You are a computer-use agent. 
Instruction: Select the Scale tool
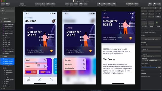[x=81, y=4]
